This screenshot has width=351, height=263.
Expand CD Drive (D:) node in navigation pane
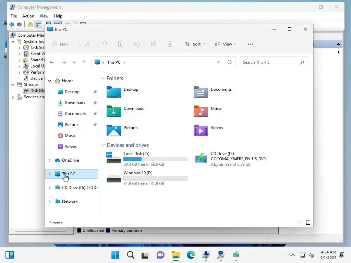pos(50,188)
